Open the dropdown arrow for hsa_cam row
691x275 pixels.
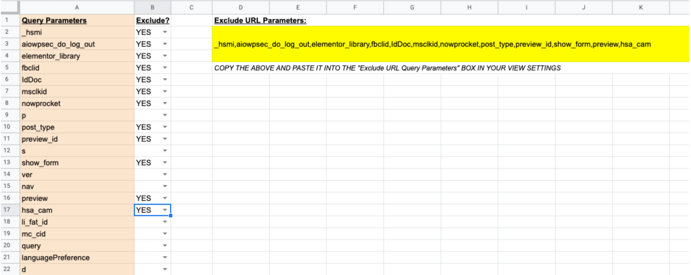[165, 210]
